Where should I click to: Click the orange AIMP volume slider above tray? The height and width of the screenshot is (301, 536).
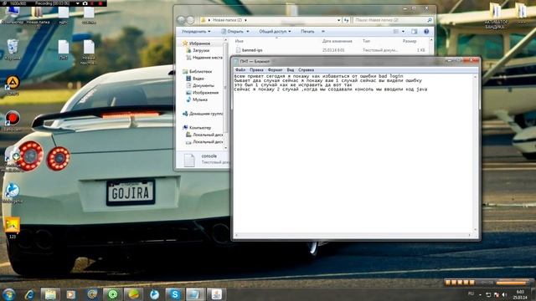pyautogui.click(x=512, y=283)
